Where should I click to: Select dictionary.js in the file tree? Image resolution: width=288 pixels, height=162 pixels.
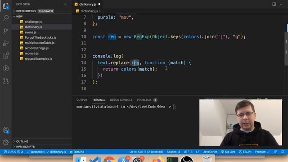click(x=33, y=27)
